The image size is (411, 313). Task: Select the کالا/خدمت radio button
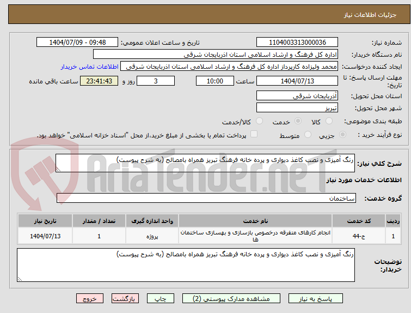point(259,121)
